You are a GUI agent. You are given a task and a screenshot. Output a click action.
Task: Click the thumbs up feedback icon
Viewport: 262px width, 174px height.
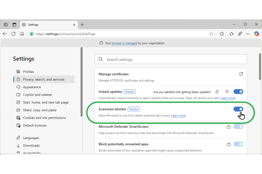pyautogui.click(x=217, y=92)
